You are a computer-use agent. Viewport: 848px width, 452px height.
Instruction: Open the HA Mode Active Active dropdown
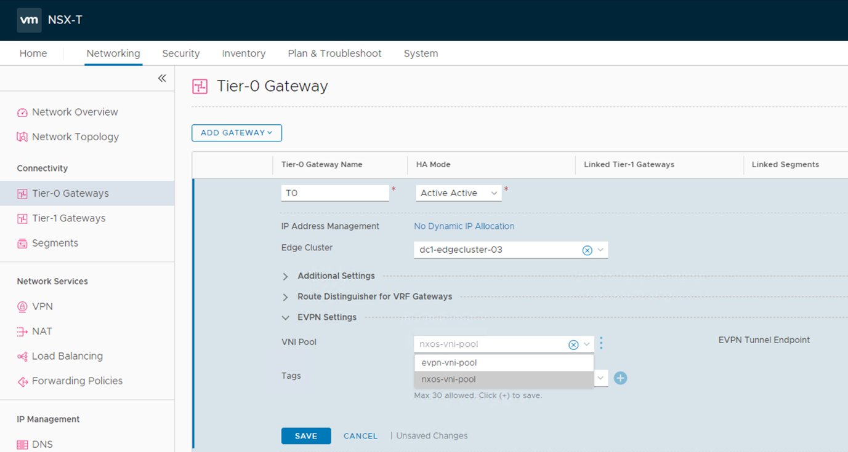tap(458, 193)
